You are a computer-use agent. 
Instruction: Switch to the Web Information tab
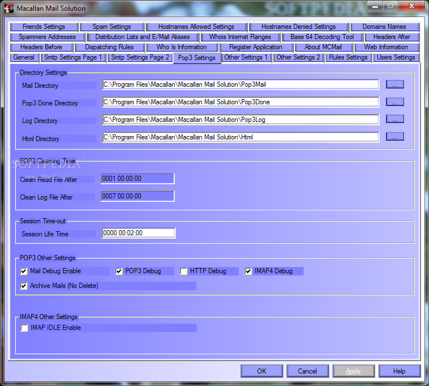[x=386, y=47]
